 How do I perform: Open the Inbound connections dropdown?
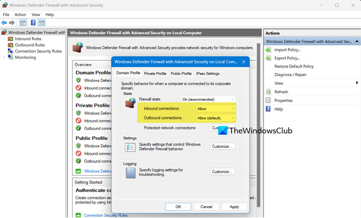point(216,108)
